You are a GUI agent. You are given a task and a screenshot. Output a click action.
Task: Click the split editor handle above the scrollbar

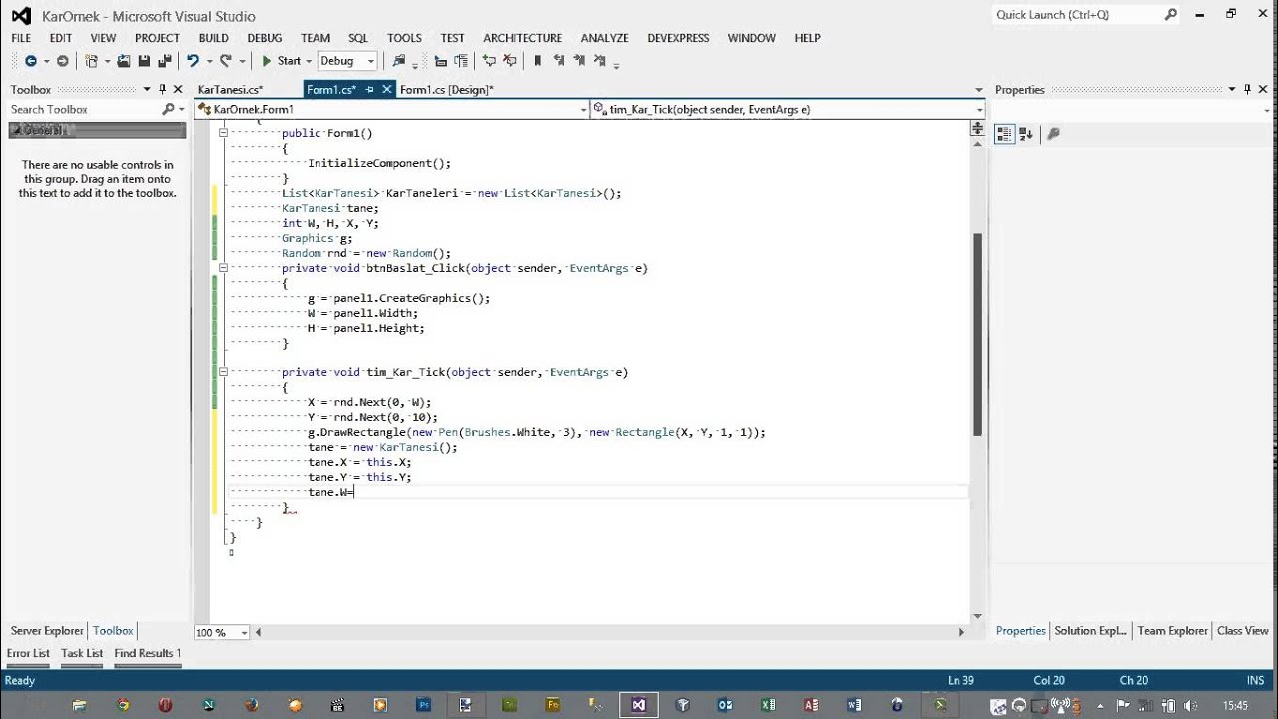(977, 128)
